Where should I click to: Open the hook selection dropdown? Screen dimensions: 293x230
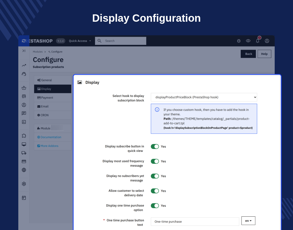204,97
